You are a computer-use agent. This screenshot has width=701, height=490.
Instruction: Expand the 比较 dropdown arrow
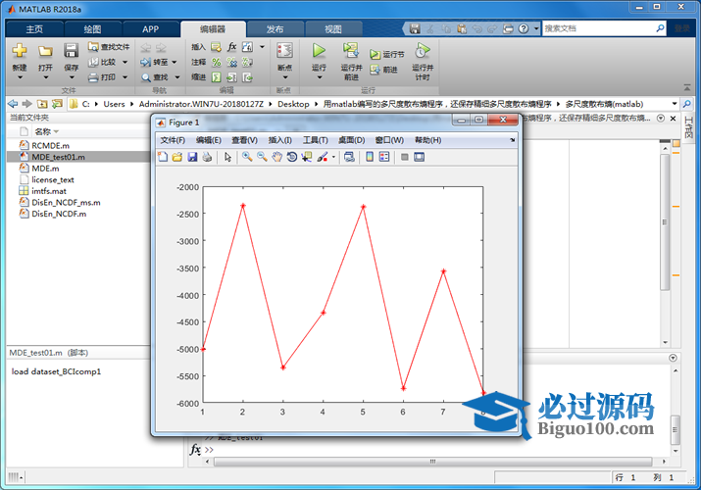(125, 62)
